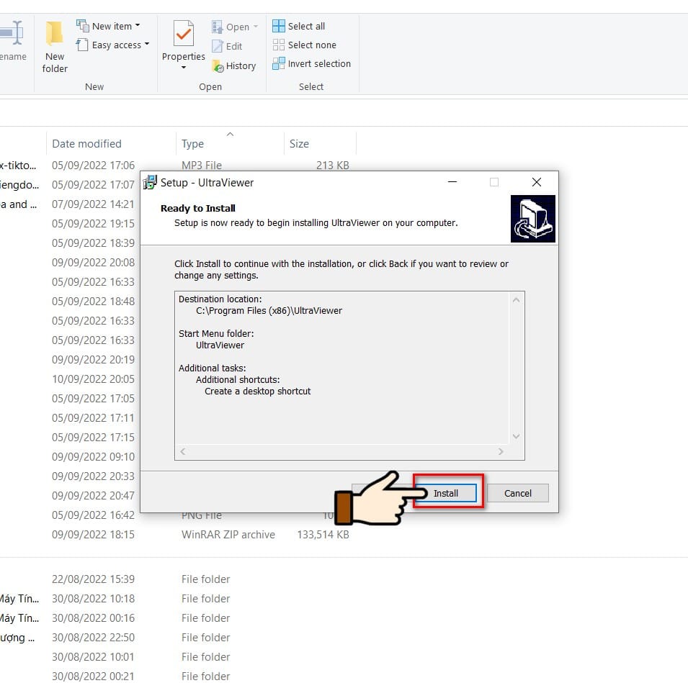This screenshot has width=688, height=683.
Task: Click the right arrow of the horizontal scrollbar
Action: tap(501, 451)
